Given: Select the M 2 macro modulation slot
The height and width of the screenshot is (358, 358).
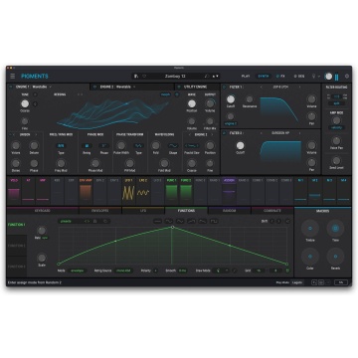Looking at the screenshot, I should [x=315, y=192].
